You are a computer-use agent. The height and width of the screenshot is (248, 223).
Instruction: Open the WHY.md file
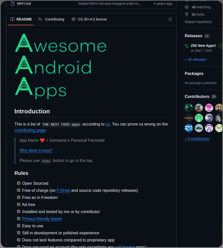click(24, 4)
